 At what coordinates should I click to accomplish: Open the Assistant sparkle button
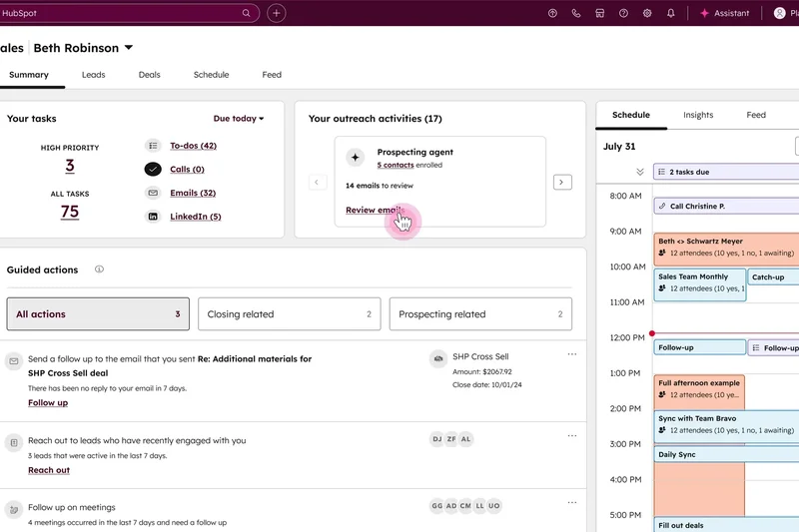(725, 14)
